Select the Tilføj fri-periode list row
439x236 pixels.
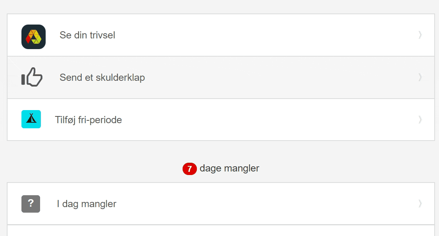[221, 120]
